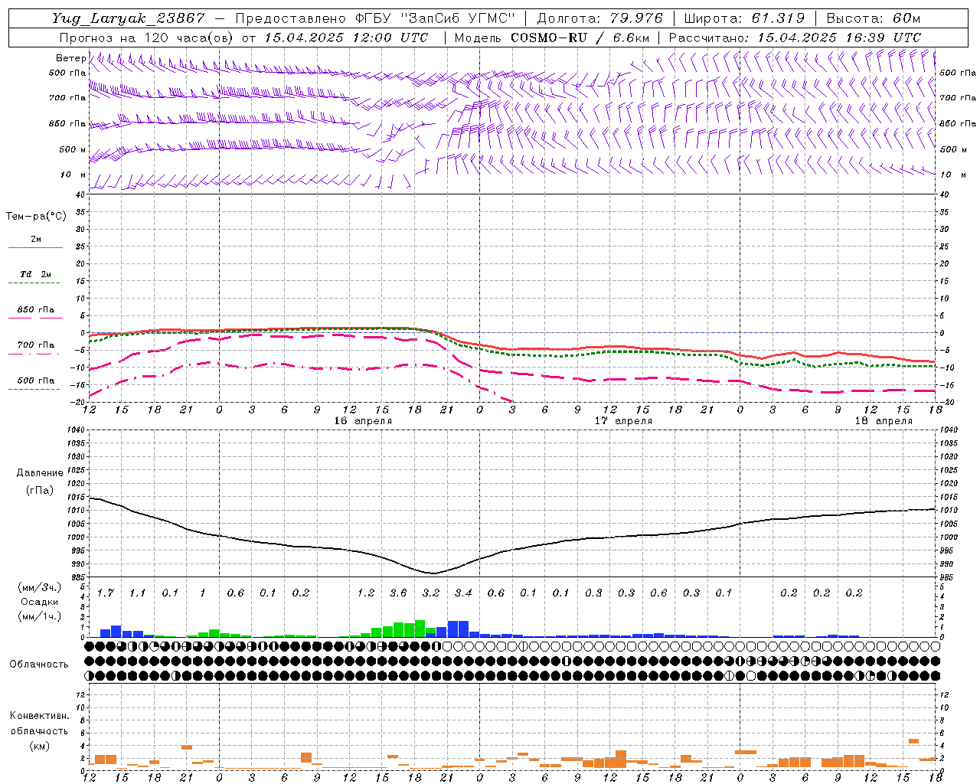This screenshot has width=980, height=784.
Task: Click the "Ветер" wind panel label
Action: [71, 58]
